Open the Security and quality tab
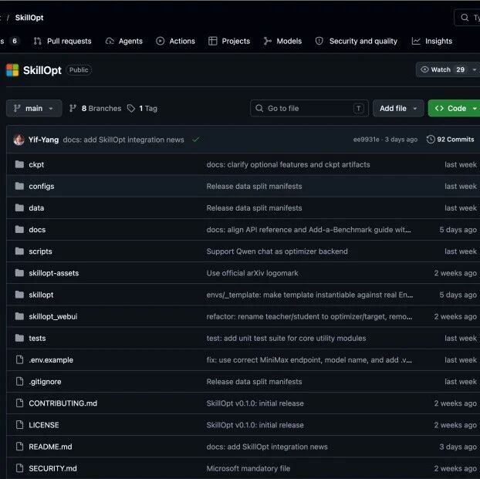The height and width of the screenshot is (479, 480). [357, 41]
